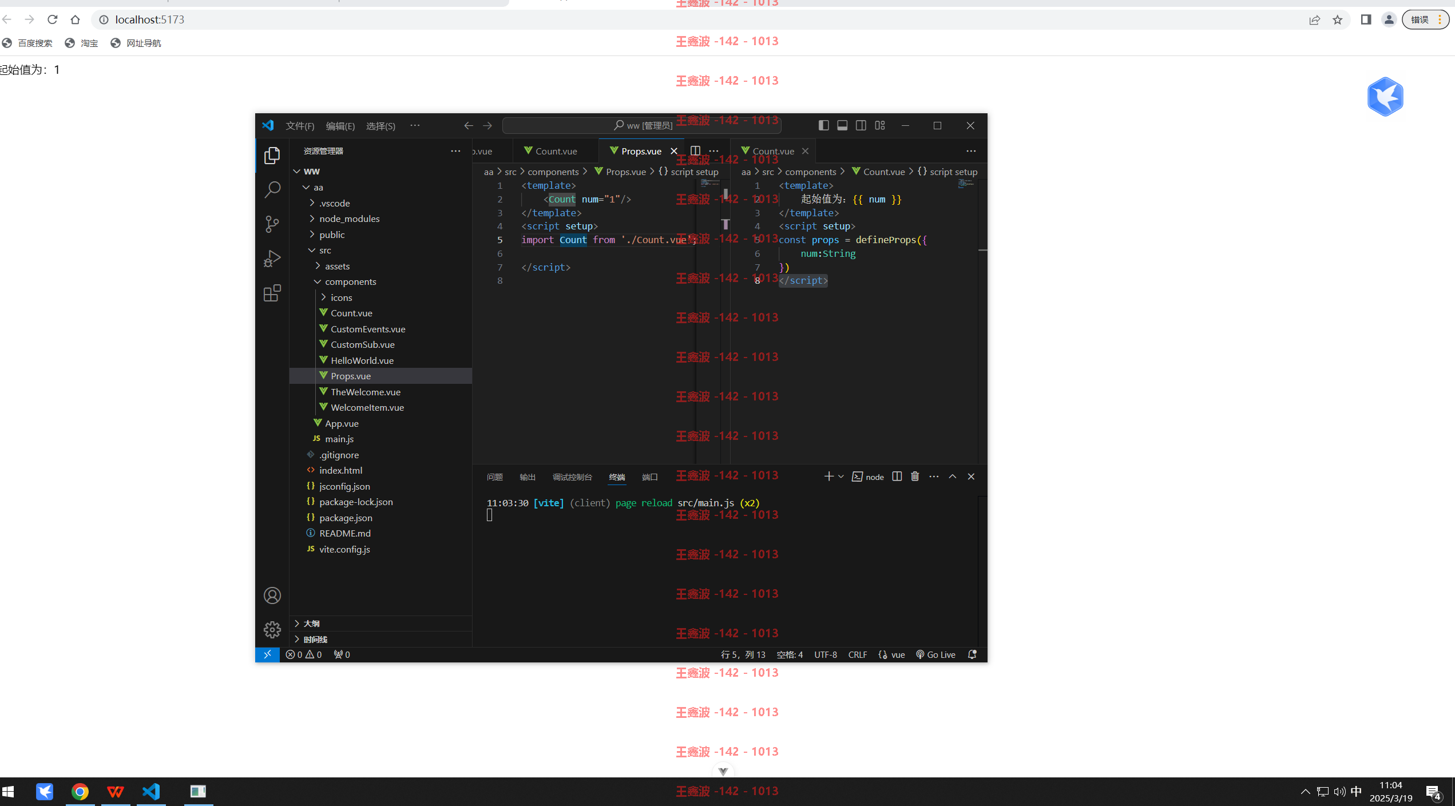Switch to Problems (问题) panel tab
Screen dimensions: 1455x806
(x=494, y=477)
